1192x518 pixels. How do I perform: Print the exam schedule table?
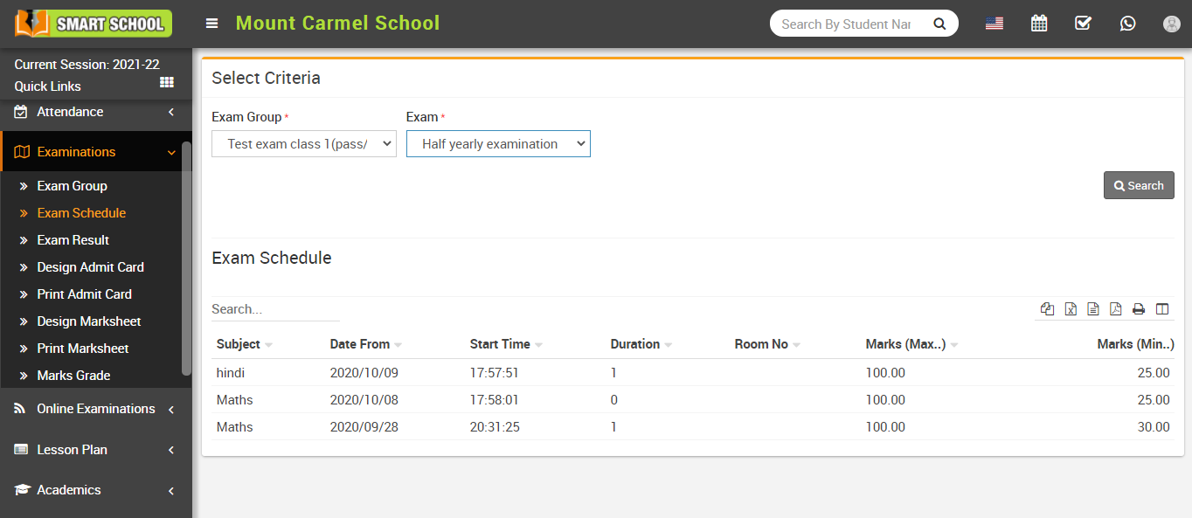[1138, 308]
